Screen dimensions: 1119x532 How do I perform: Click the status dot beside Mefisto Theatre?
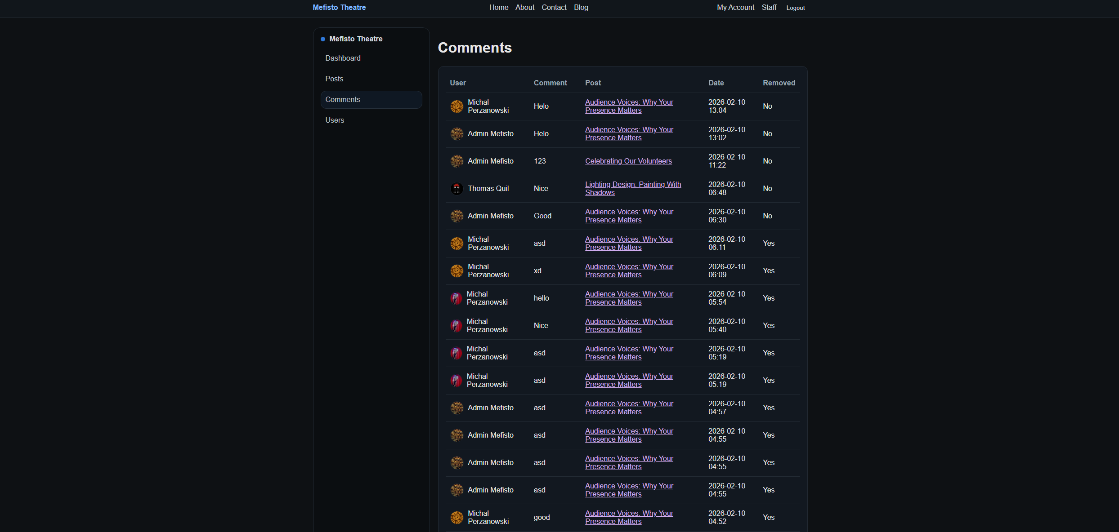tap(322, 39)
